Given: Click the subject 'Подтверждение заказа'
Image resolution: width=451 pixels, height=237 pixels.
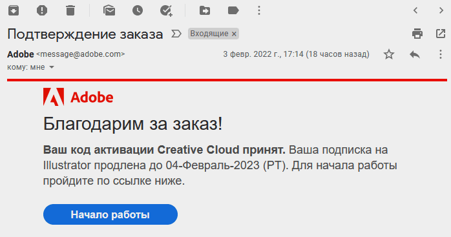Looking at the screenshot, I should click(x=85, y=34).
